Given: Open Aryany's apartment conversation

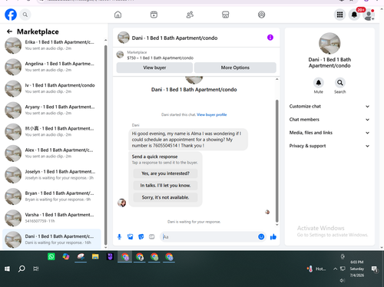Looking at the screenshot, I should tap(51, 110).
